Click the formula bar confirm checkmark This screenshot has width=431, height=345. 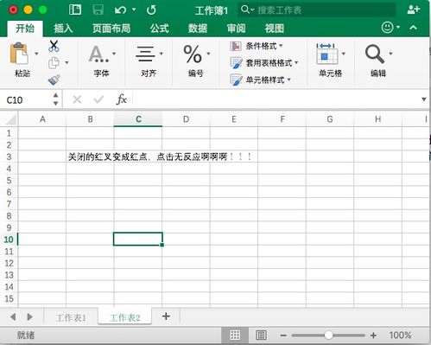pyautogui.click(x=98, y=99)
